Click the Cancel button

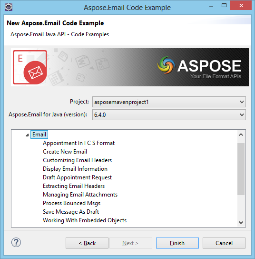224,243
